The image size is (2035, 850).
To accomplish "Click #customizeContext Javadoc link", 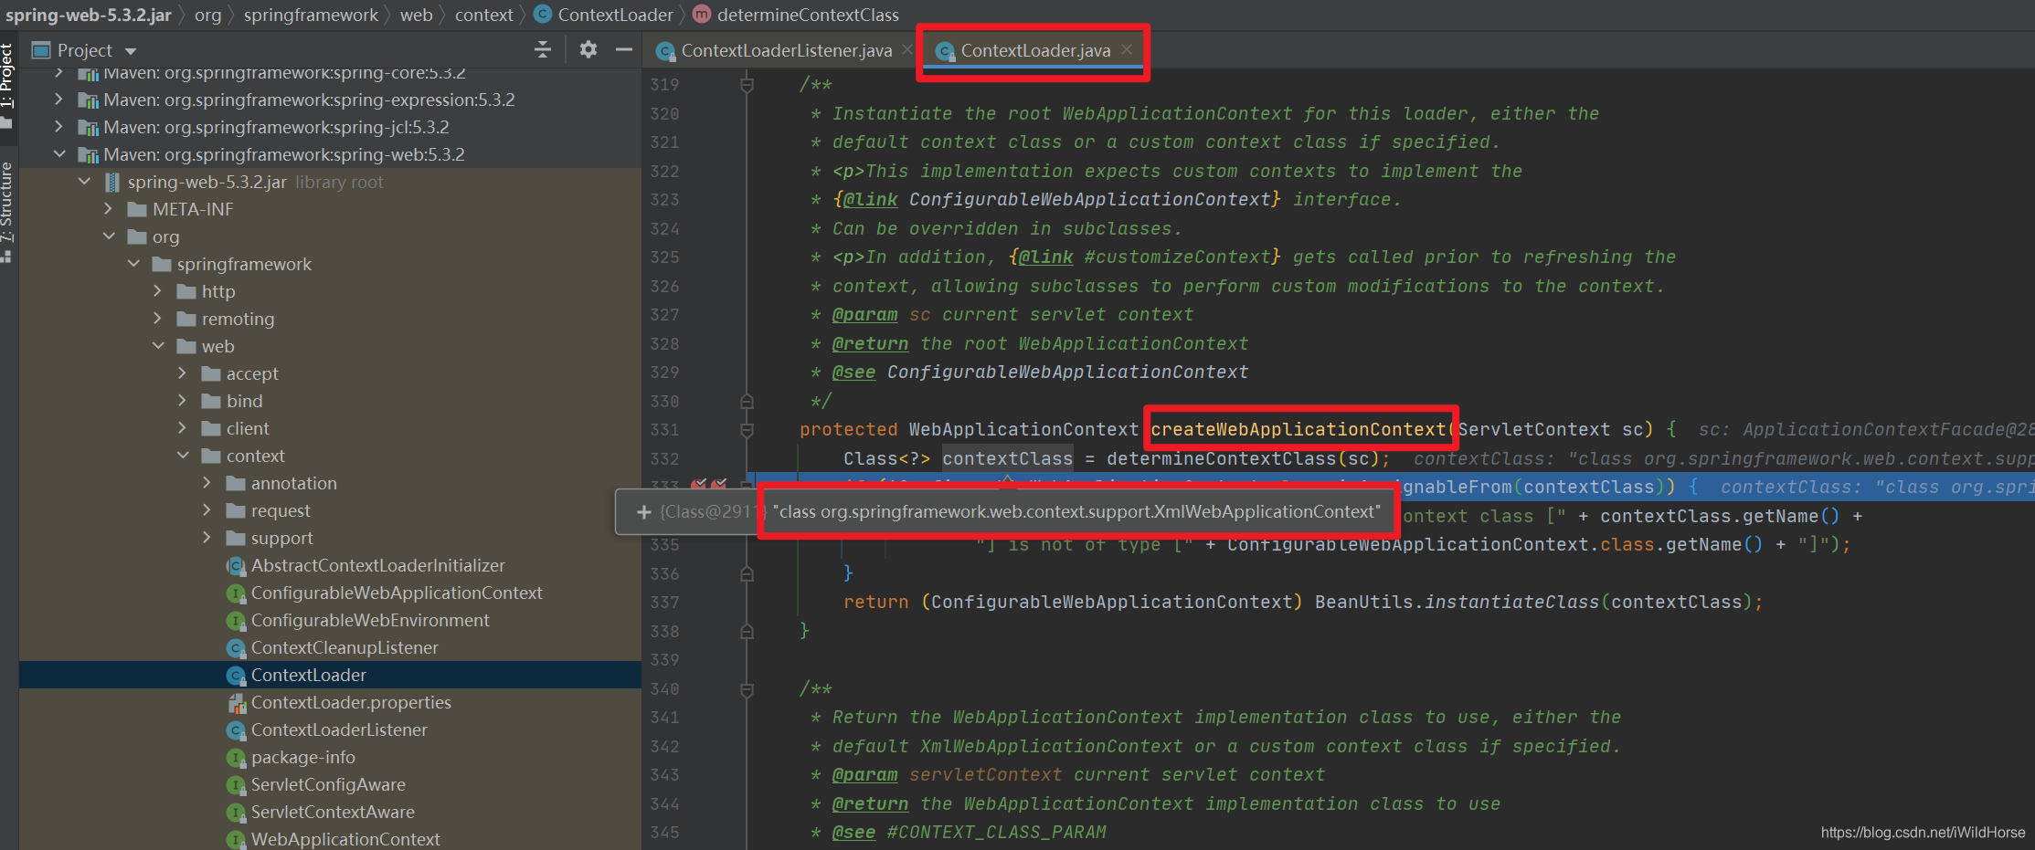I will tap(1177, 257).
